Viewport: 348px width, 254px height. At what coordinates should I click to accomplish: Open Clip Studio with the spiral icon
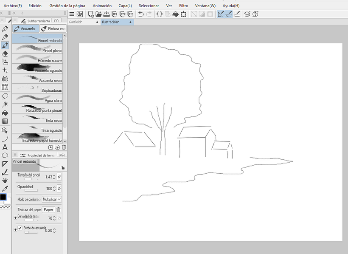(x=80, y=14)
